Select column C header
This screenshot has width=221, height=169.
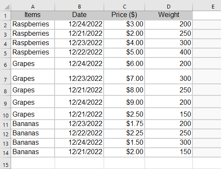click(125, 7)
